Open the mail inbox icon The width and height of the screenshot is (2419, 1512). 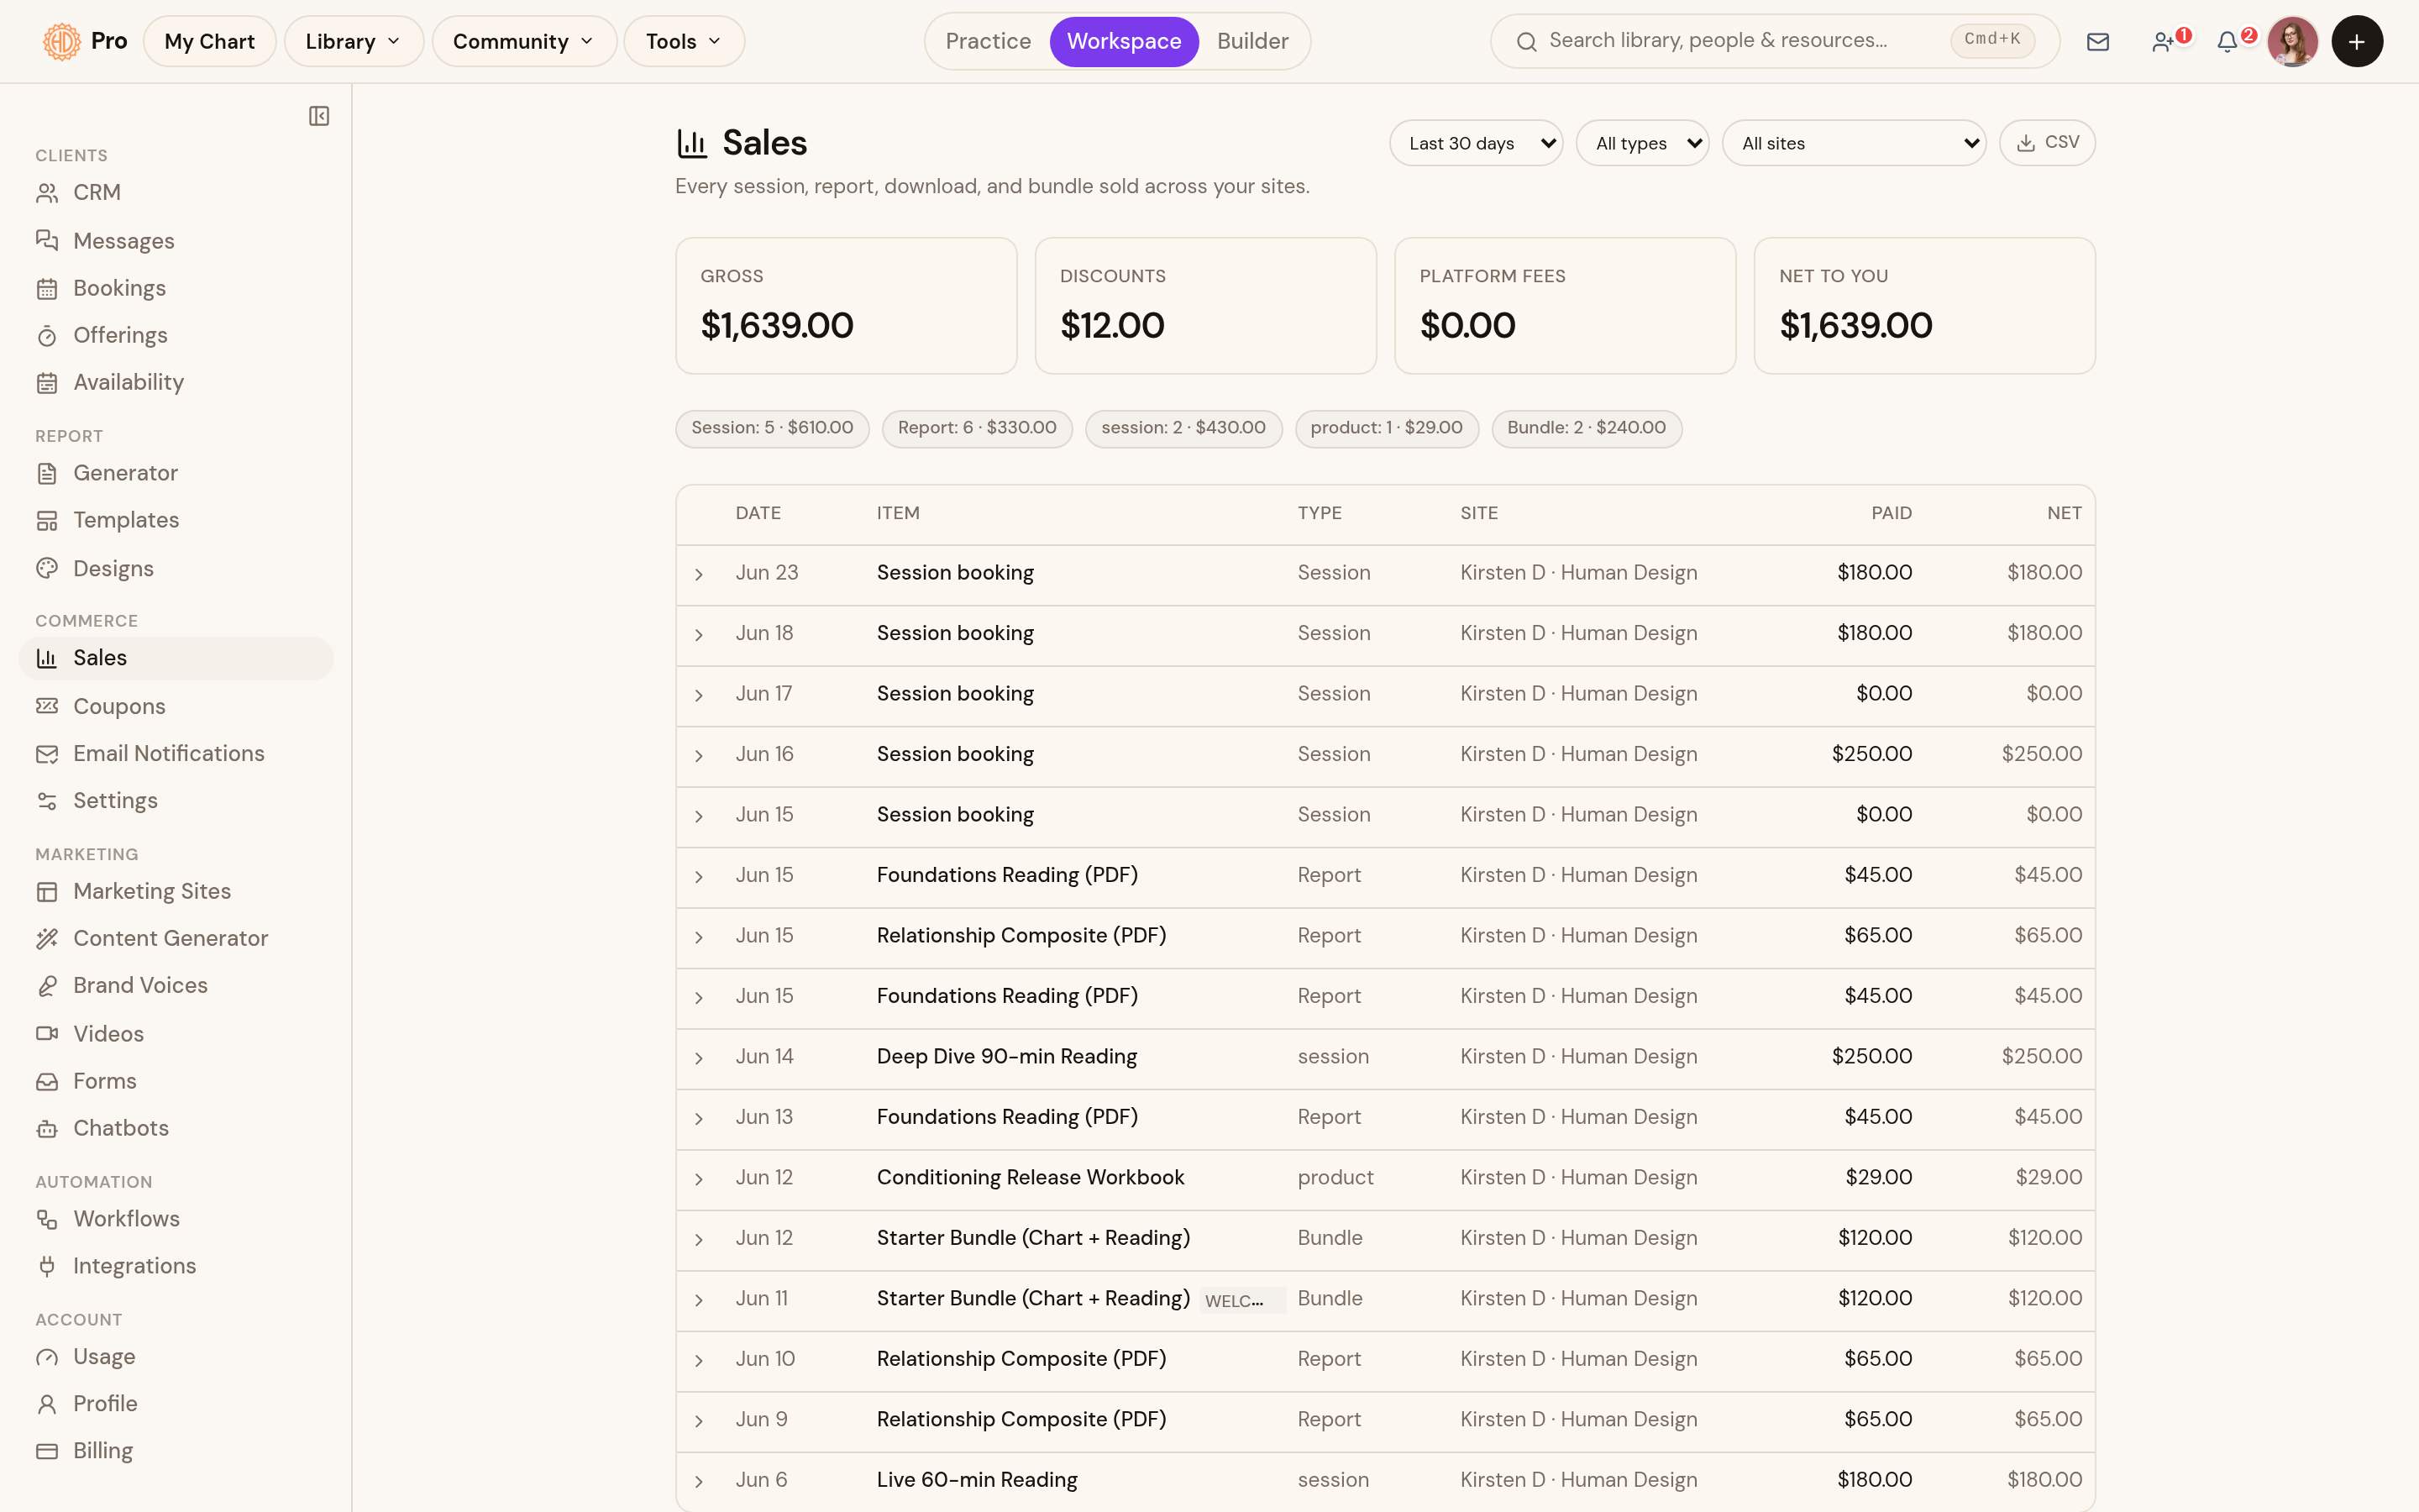[x=2098, y=41]
